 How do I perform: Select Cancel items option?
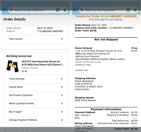click(36, 87)
